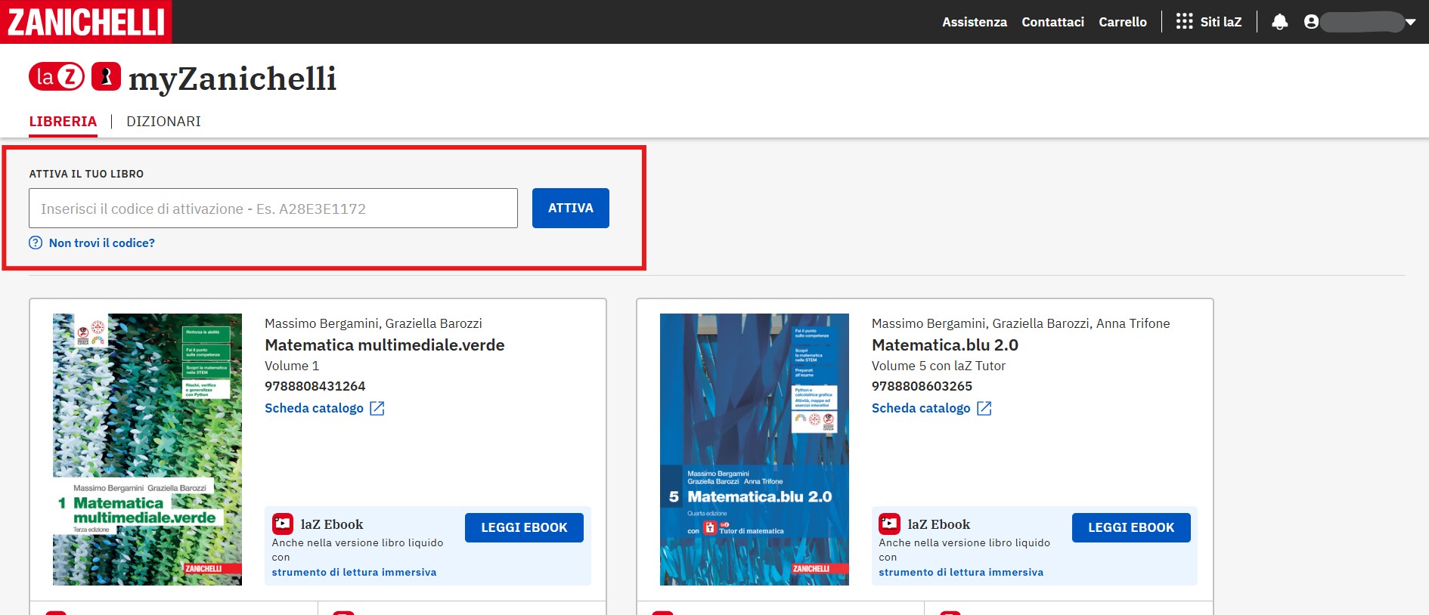Click the user account avatar icon
This screenshot has height=615, width=1429.
[1311, 22]
